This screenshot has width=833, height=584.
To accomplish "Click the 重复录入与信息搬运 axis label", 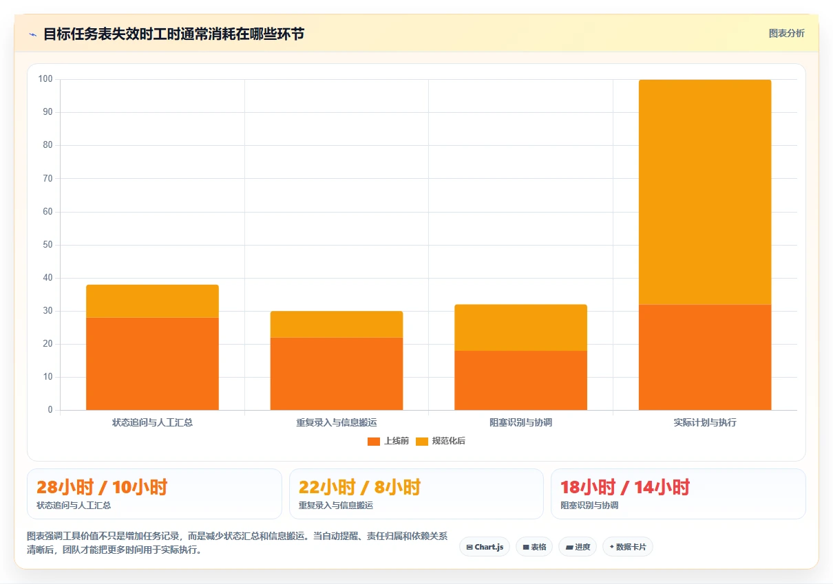I will [337, 422].
